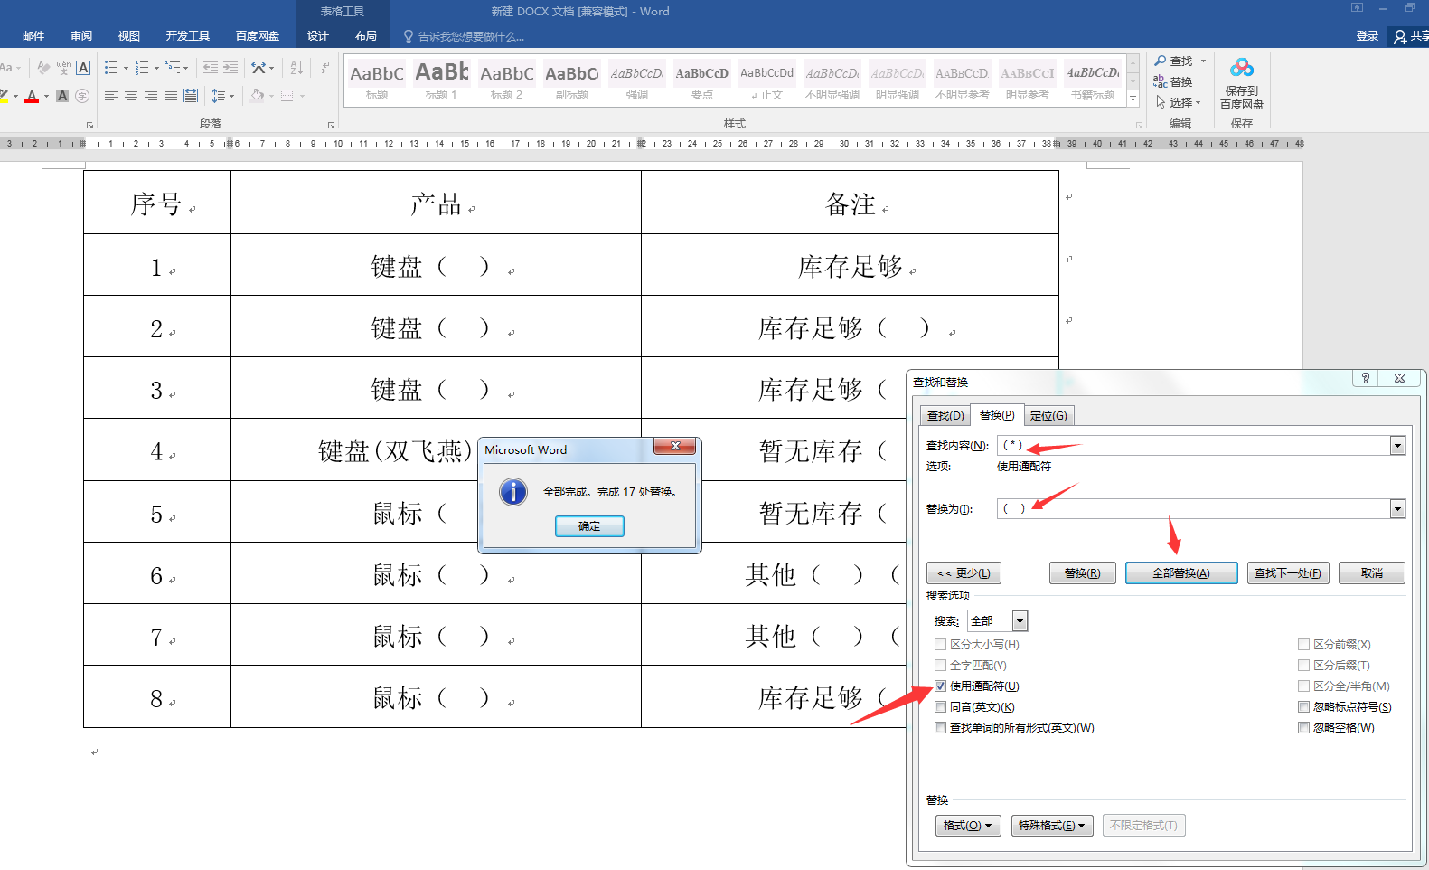This screenshot has width=1429, height=870.
Task: Select the numbered list icon
Action: click(x=142, y=68)
